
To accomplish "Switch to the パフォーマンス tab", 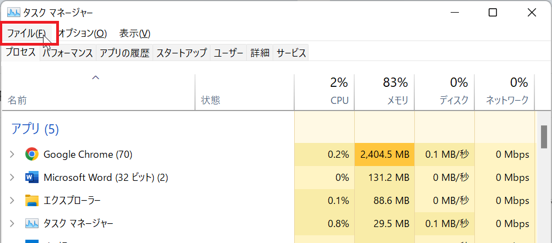I will click(x=68, y=53).
